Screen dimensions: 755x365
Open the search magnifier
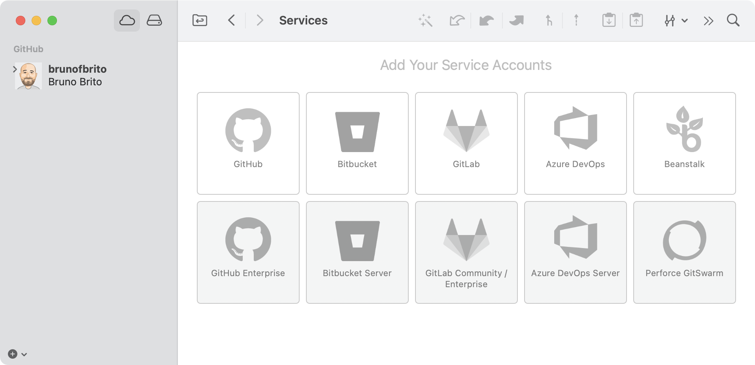pos(733,21)
